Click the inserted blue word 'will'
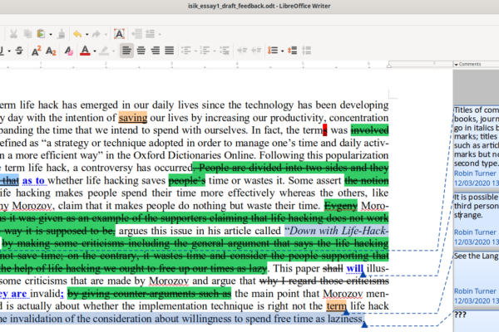 tap(354, 268)
